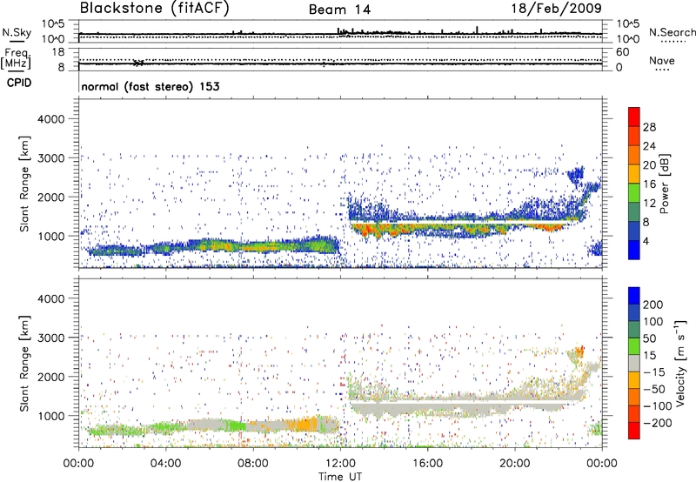Click the "04:00" time axis label
Image resolution: width=696 pixels, height=482 pixels.
coord(165,464)
